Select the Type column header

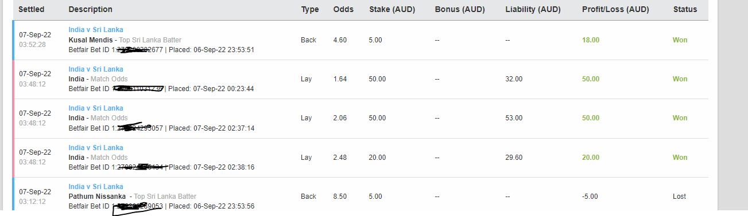pos(310,9)
